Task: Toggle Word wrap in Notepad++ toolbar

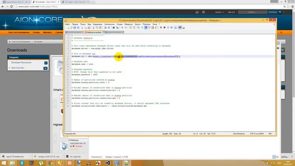Action: pos(138,28)
